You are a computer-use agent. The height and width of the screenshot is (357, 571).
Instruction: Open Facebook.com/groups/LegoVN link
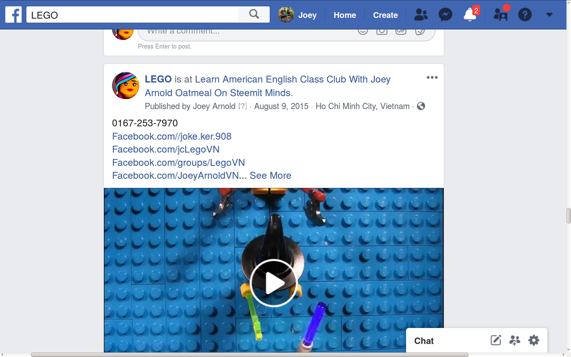point(178,162)
